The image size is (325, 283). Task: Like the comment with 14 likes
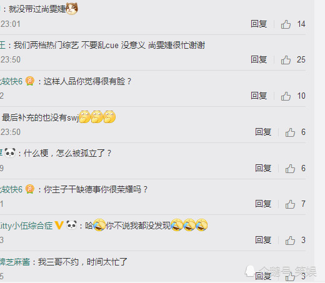point(286,24)
